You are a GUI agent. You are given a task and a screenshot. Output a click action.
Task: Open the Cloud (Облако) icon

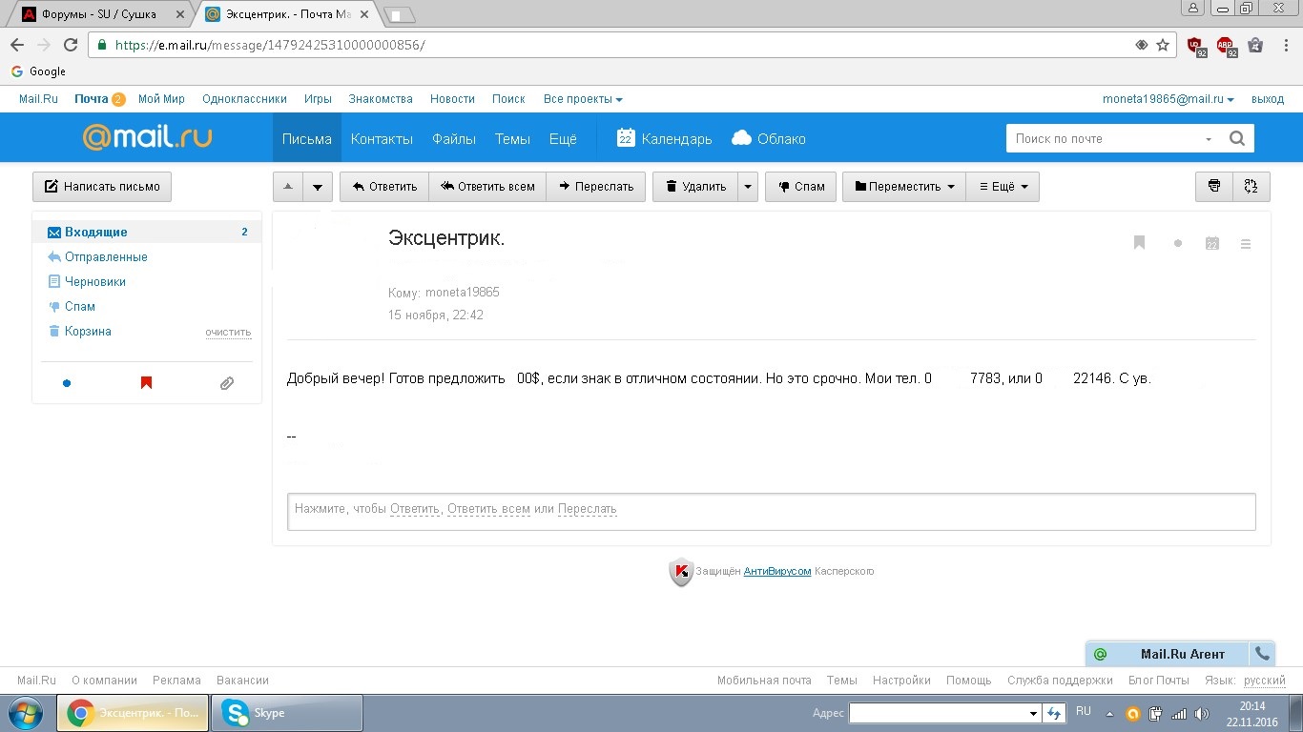coord(742,138)
